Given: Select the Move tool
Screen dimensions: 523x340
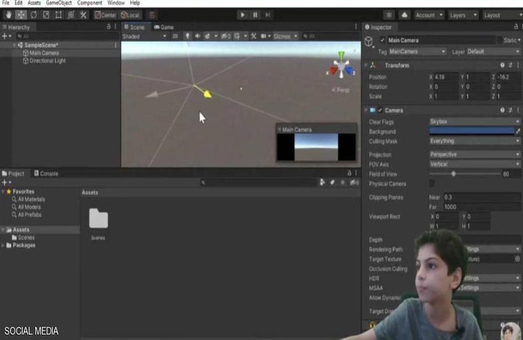Looking at the screenshot, I should [21, 15].
